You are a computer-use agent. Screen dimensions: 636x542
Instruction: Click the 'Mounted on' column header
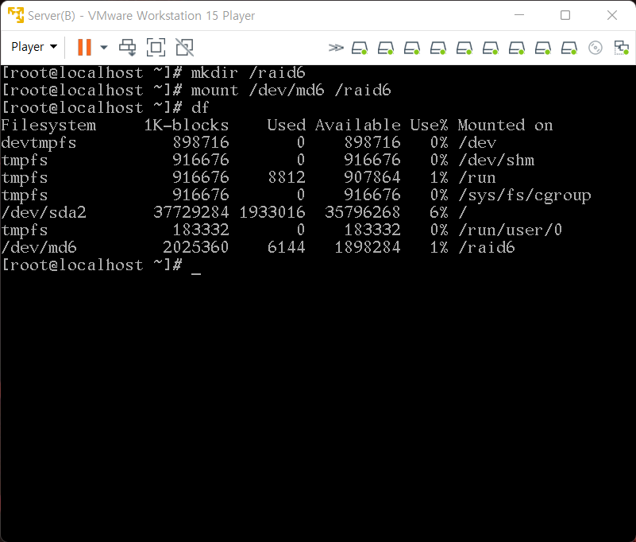coord(506,125)
